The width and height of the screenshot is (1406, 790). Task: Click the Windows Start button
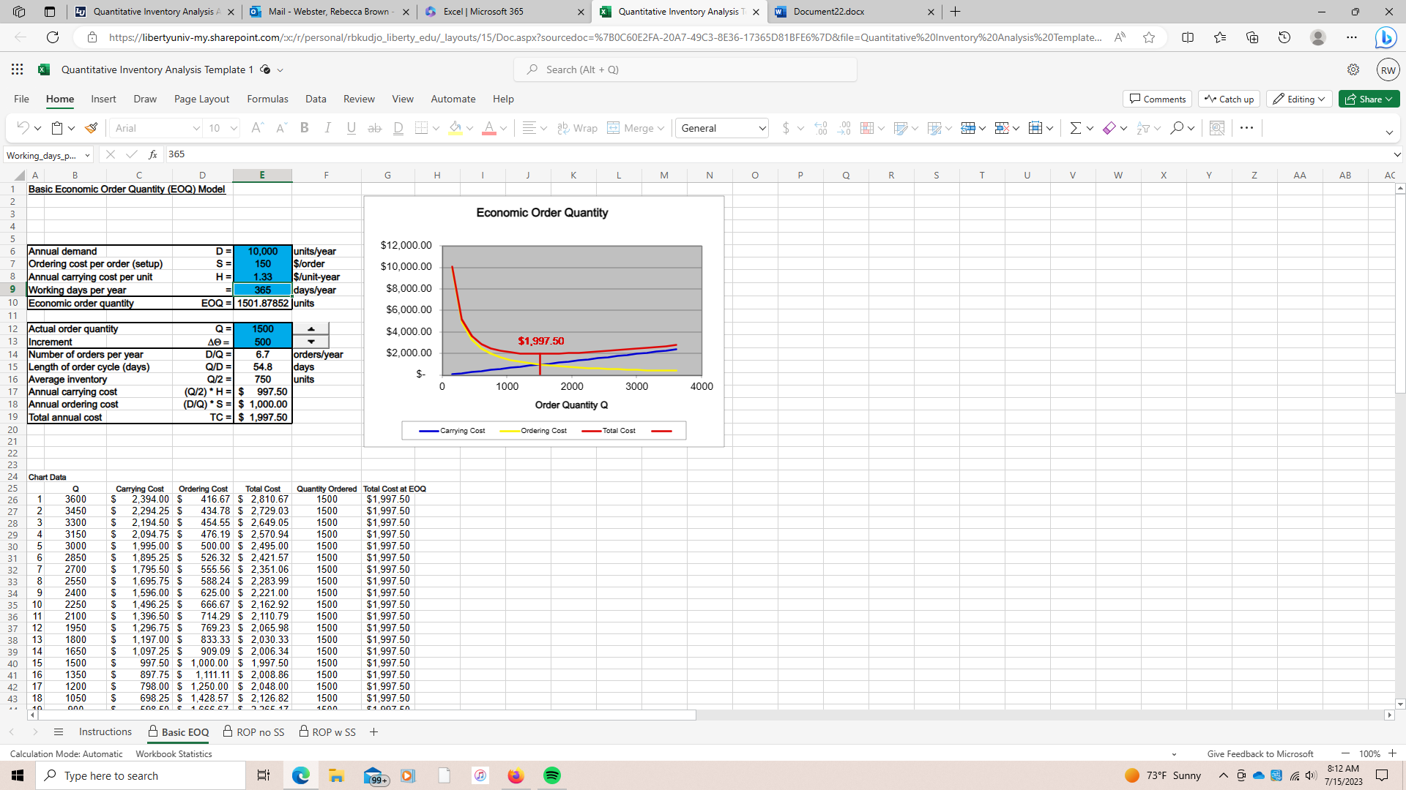18,775
